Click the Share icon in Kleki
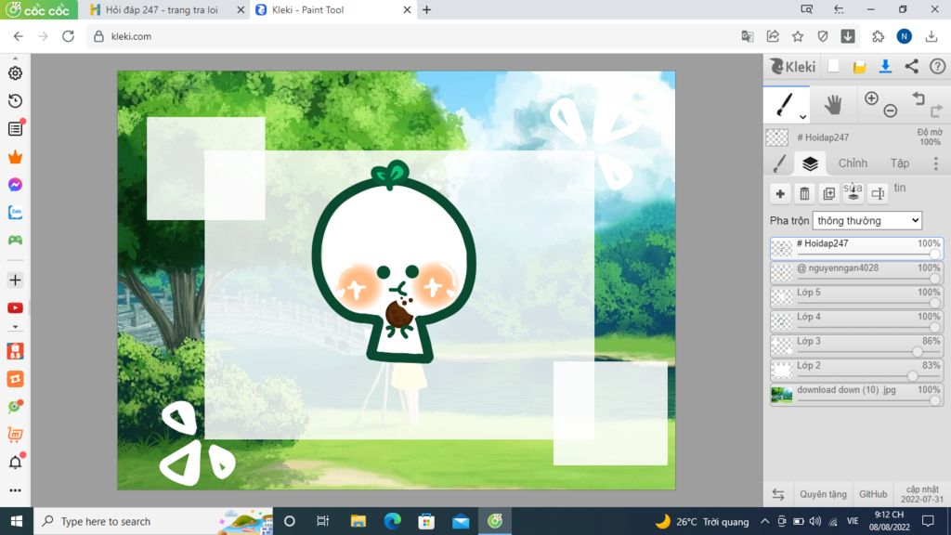The height and width of the screenshot is (535, 951). [912, 66]
